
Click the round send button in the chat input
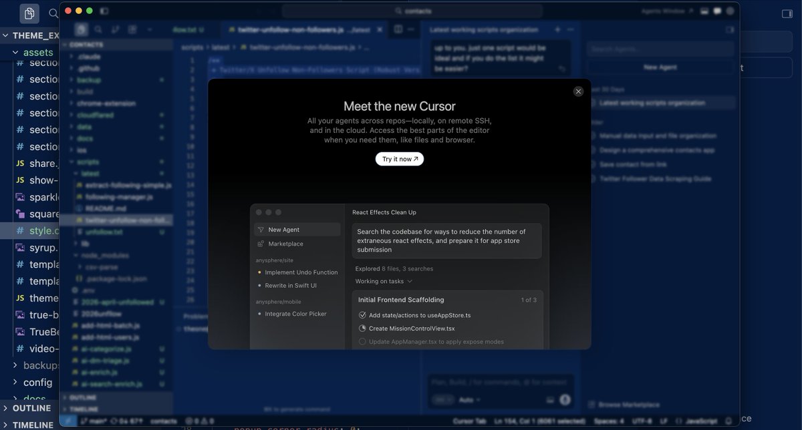pyautogui.click(x=565, y=399)
